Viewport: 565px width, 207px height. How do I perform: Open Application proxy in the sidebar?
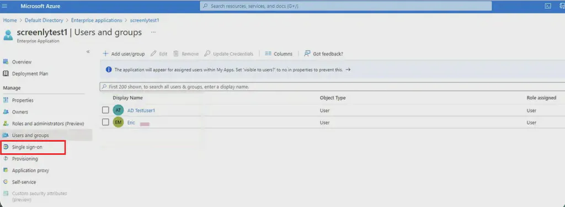coord(30,171)
